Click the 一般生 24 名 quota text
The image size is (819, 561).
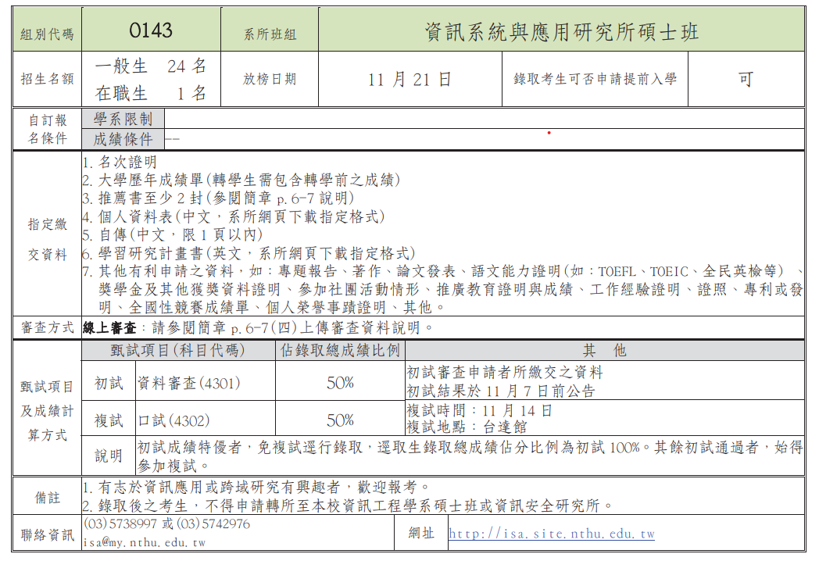tap(150, 66)
